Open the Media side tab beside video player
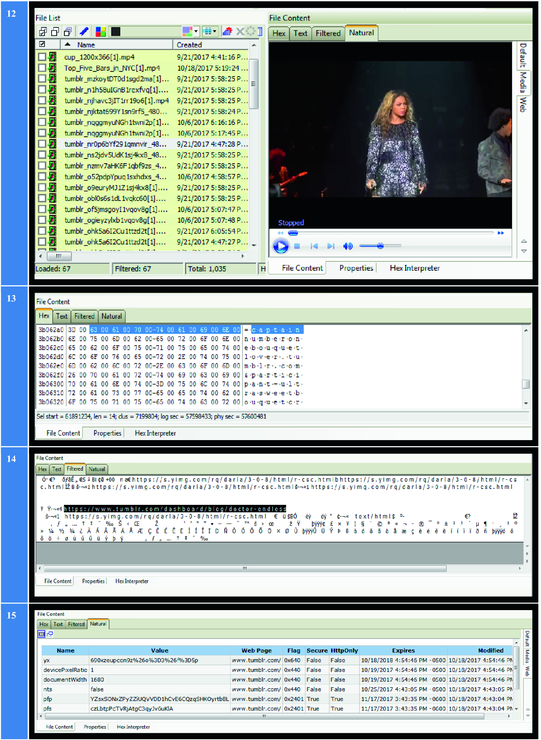 point(524,82)
